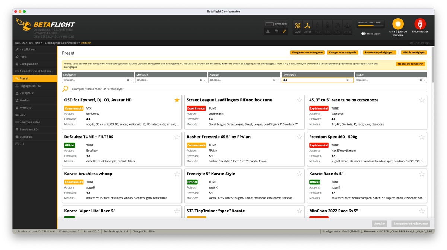Open the Ports tab
447x250 pixels.
[x=35, y=57]
